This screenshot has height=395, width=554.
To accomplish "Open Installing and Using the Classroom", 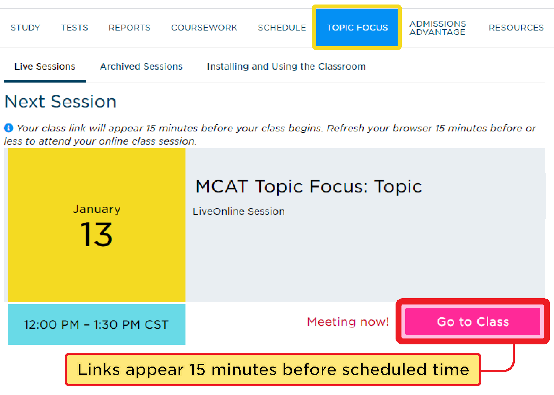I will 286,67.
